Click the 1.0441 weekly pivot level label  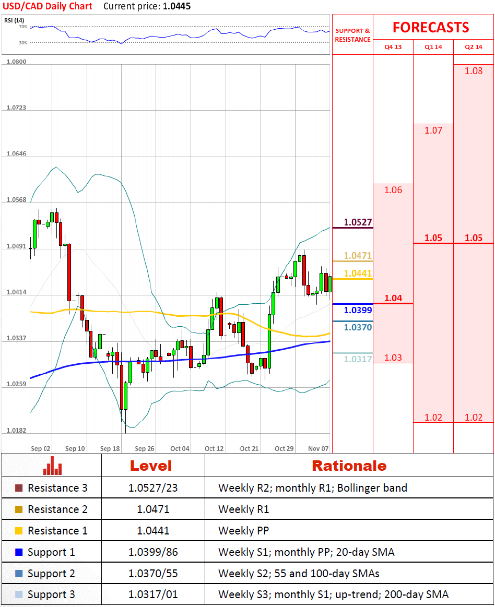(358, 273)
